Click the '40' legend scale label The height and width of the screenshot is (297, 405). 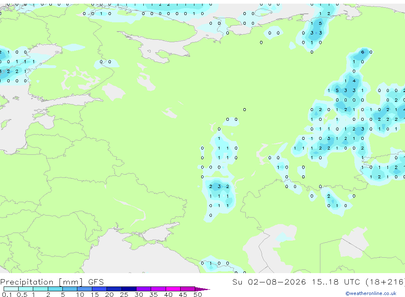click(x=168, y=295)
